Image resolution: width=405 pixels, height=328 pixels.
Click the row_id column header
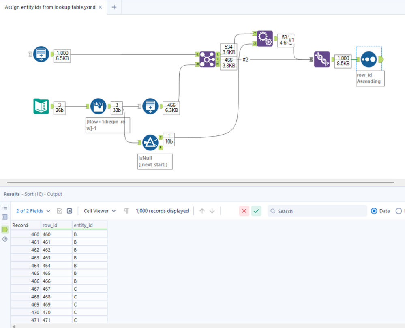(56, 225)
